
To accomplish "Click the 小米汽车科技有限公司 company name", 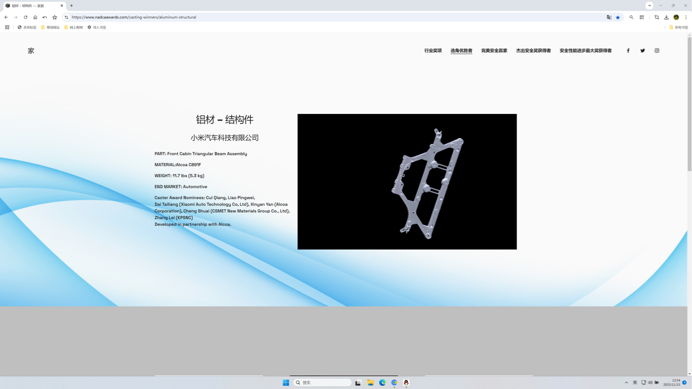I will click(224, 138).
